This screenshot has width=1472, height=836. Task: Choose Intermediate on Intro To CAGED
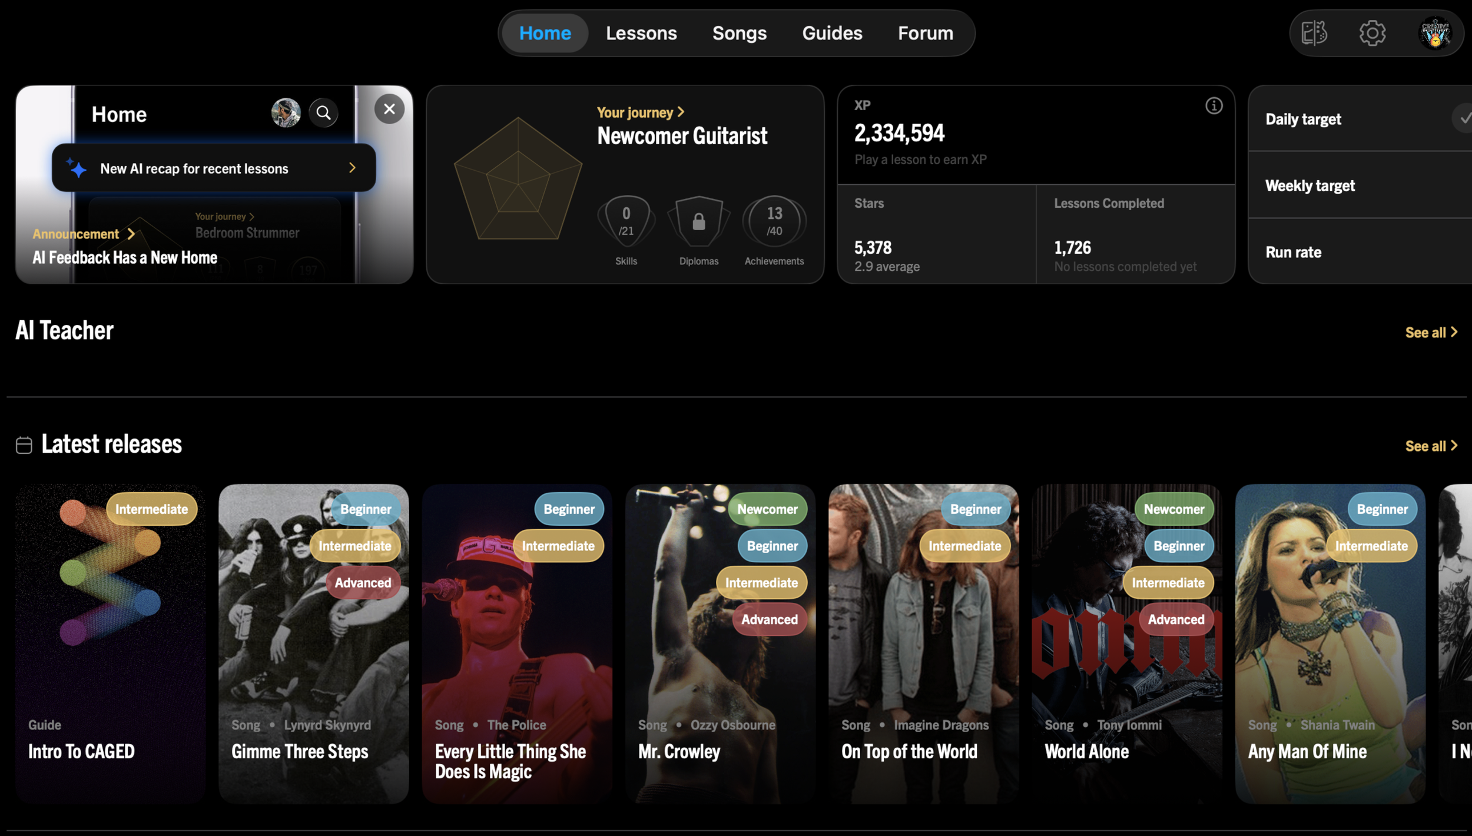[x=151, y=509]
